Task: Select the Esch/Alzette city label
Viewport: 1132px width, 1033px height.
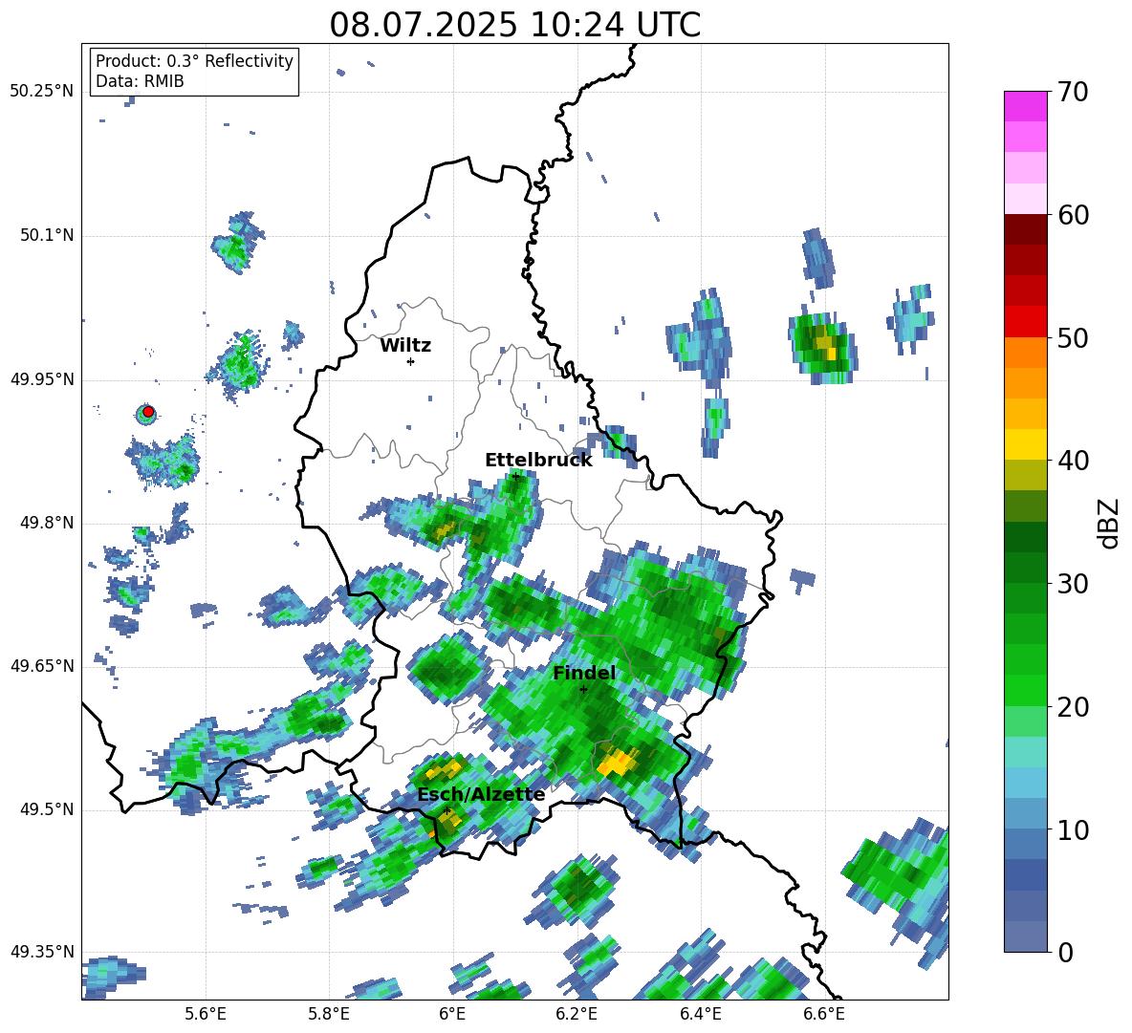Action: click(481, 794)
